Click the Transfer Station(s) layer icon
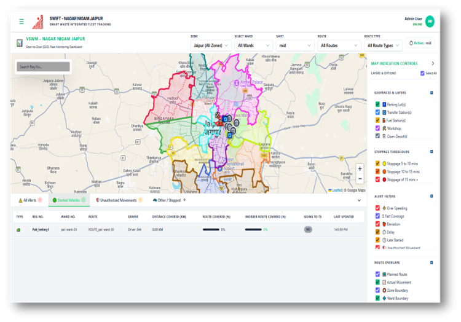This screenshot has width=461, height=322. click(x=384, y=112)
